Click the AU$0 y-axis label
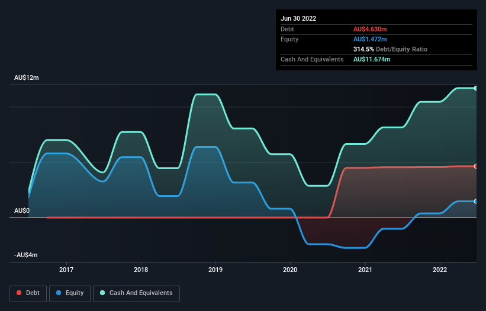The width and height of the screenshot is (486, 311). coord(22,210)
